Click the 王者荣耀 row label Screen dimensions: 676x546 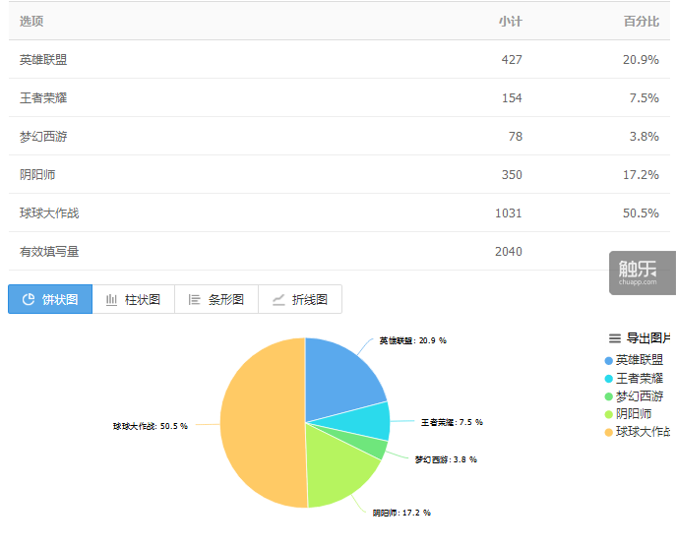click(43, 97)
